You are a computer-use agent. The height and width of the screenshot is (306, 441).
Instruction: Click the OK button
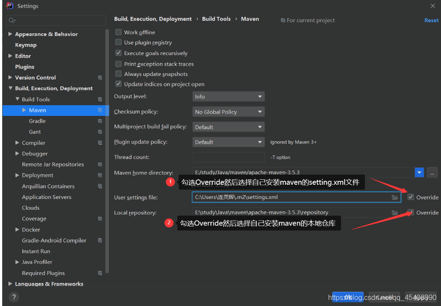pyautogui.click(x=348, y=297)
